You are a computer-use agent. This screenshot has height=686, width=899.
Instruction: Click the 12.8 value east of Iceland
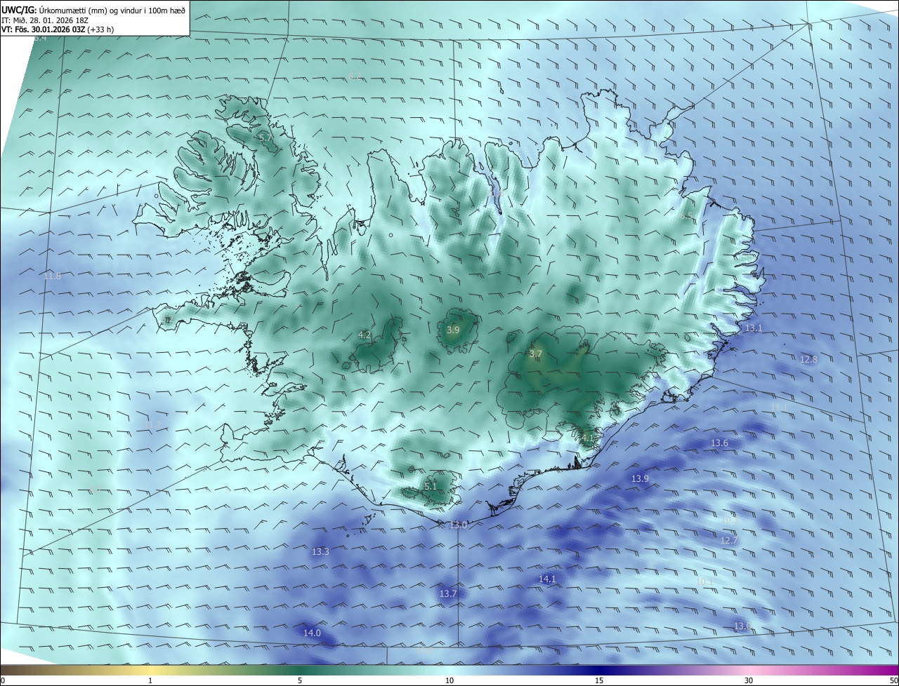click(x=808, y=360)
